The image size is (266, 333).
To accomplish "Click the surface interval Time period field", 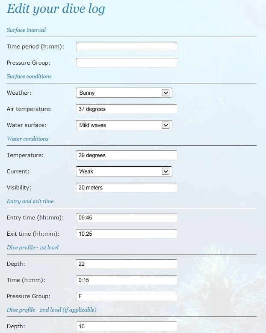I will point(126,46).
